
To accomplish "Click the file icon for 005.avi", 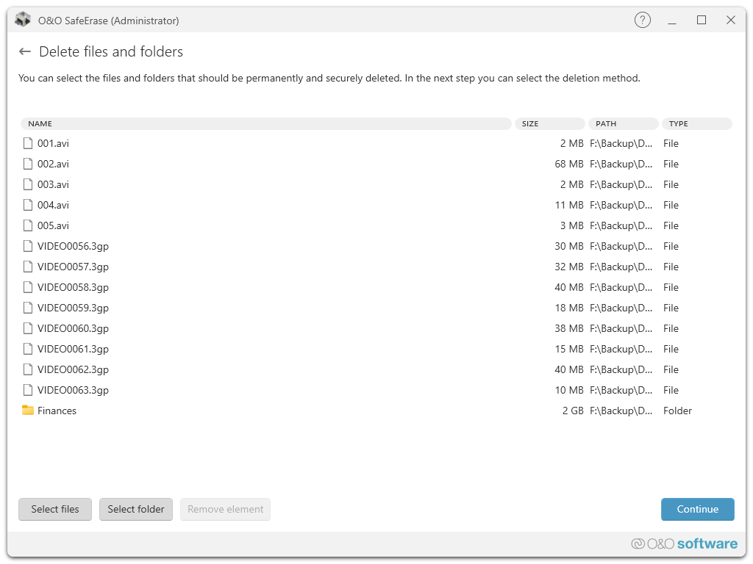I will tap(28, 225).
